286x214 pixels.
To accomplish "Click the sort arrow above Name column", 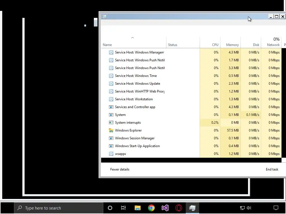I will (133, 38).
